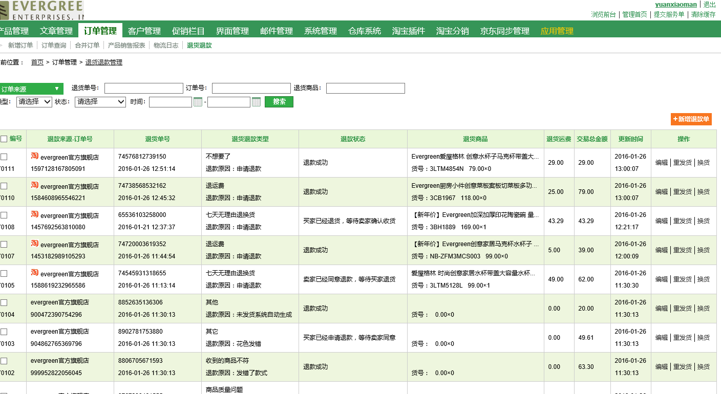
Task: Open the 客户管理 menu
Action: 144,31
